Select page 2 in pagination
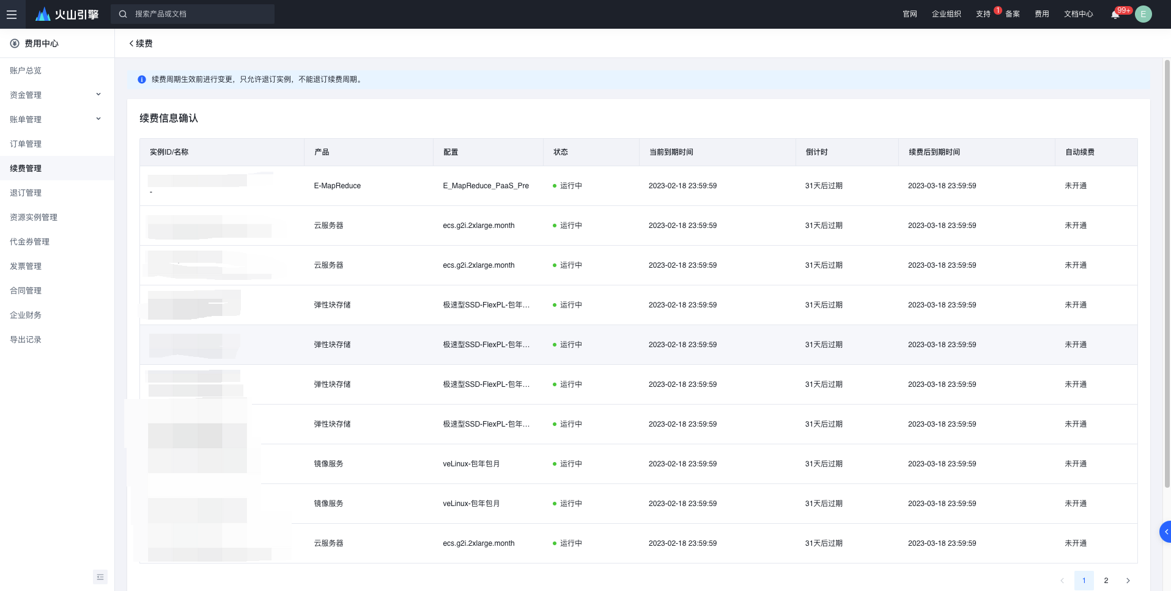 point(1106,581)
